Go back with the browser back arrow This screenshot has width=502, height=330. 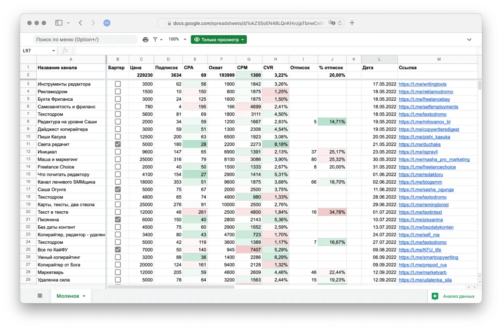coord(80,23)
